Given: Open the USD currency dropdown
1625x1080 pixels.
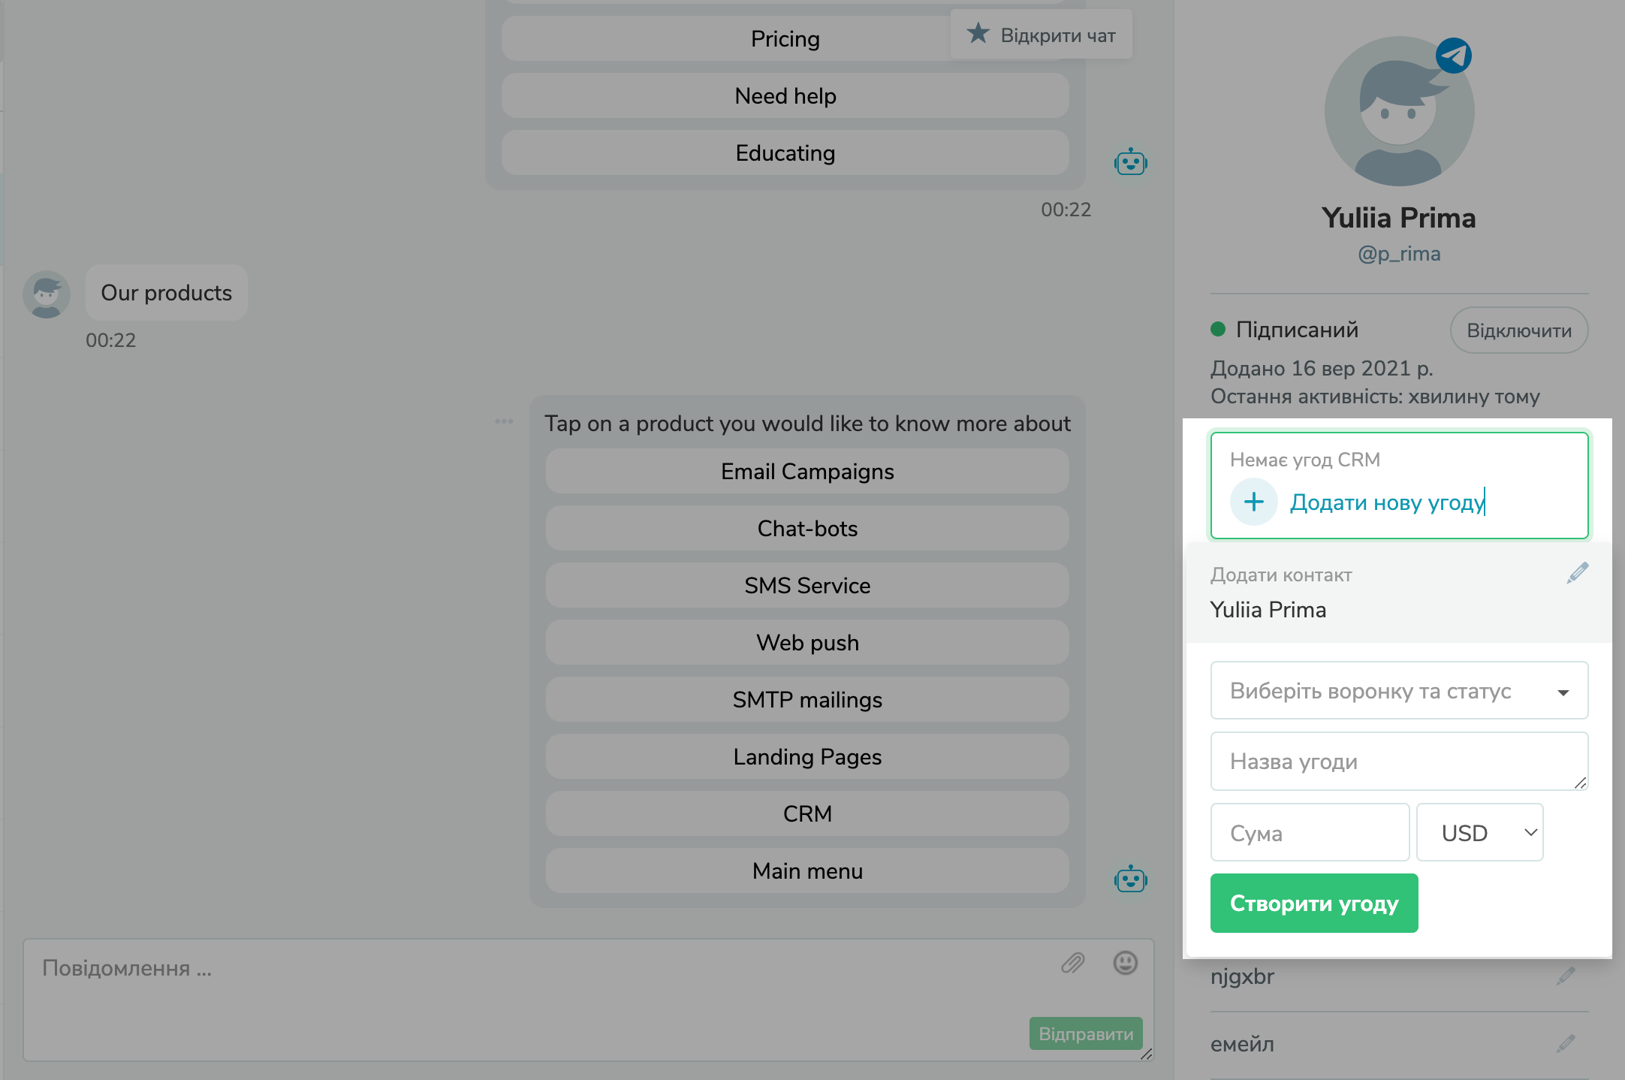Looking at the screenshot, I should point(1479,832).
